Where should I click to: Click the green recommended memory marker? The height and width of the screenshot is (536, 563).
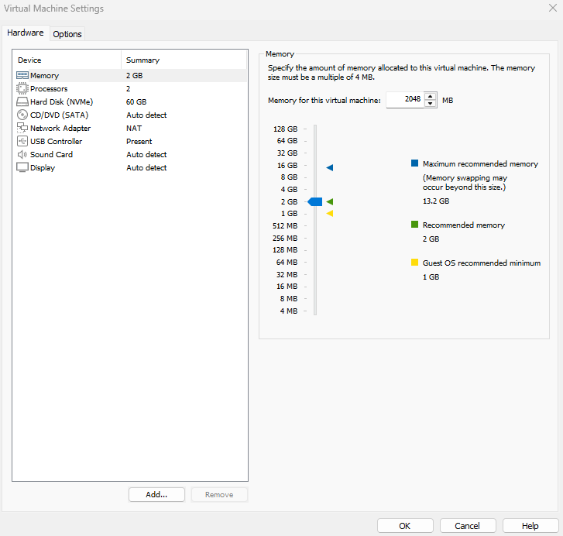pos(330,201)
